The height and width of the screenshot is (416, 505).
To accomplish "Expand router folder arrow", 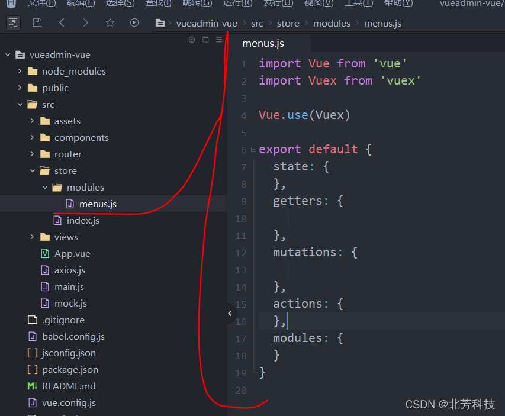I will click(x=32, y=154).
